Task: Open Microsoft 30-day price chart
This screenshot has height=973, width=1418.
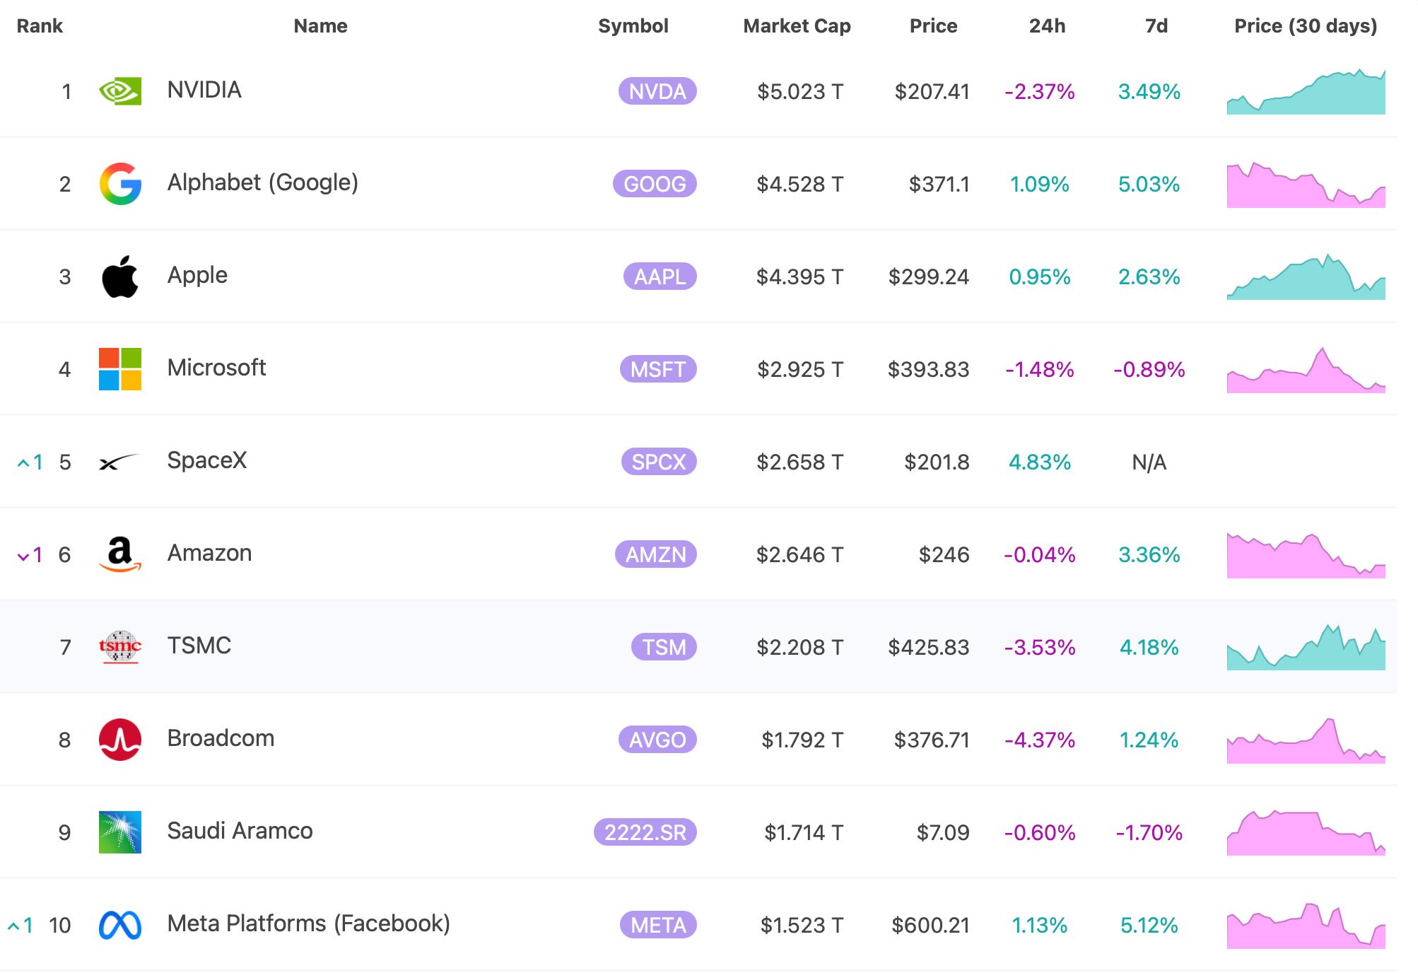Action: click(1306, 369)
